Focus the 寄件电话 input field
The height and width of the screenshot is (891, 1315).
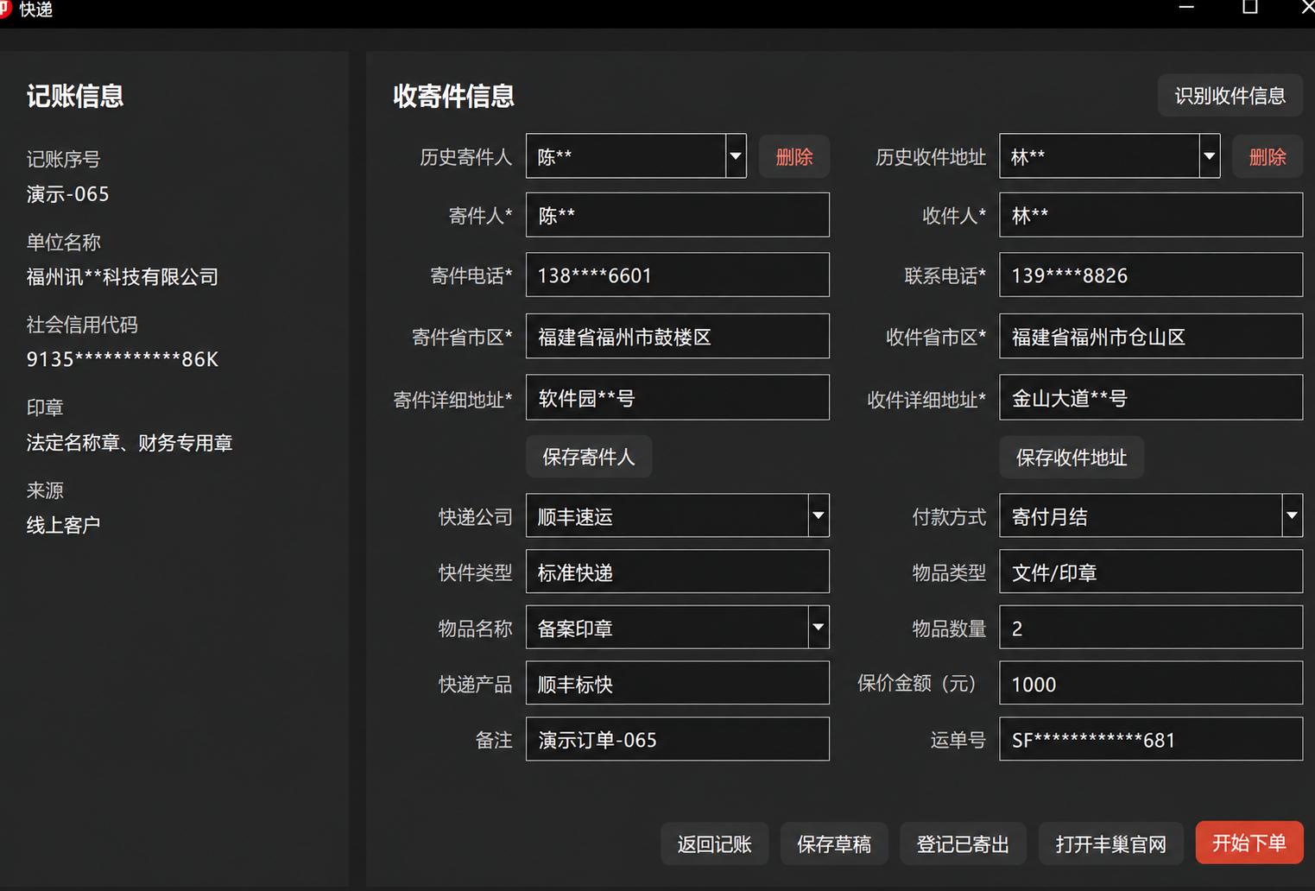678,275
